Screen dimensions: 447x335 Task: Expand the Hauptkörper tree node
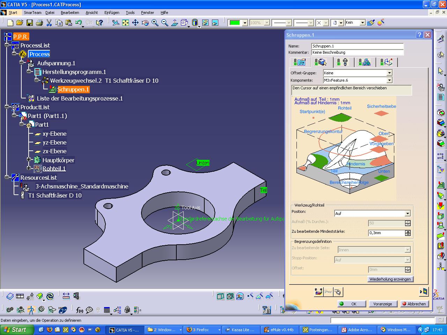point(29,160)
